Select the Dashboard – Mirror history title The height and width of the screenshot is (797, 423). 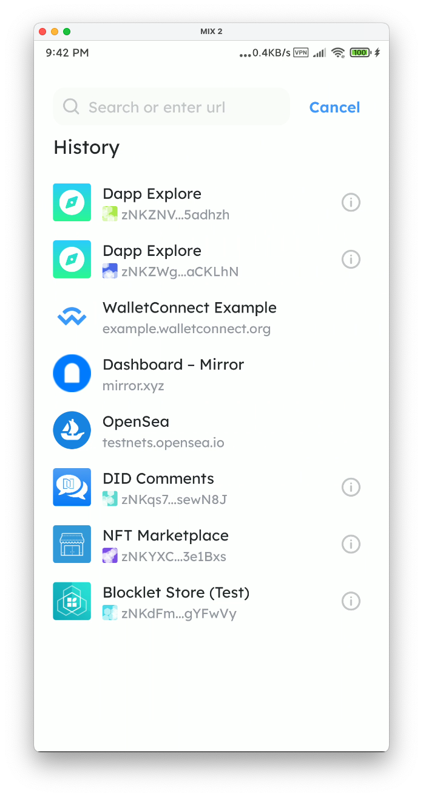[x=173, y=365]
